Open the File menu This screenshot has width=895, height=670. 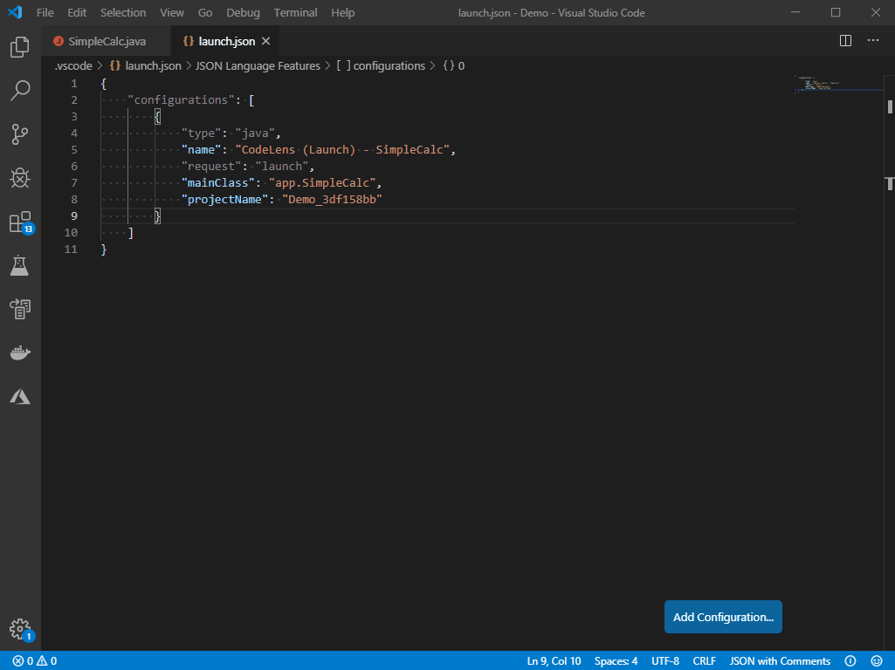pyautogui.click(x=45, y=12)
